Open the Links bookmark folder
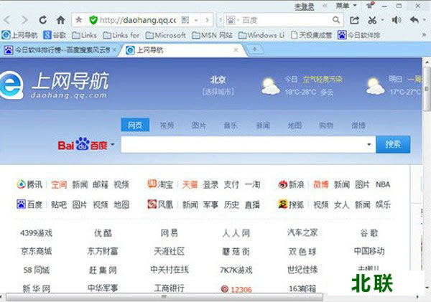431x302 pixels. click(84, 35)
